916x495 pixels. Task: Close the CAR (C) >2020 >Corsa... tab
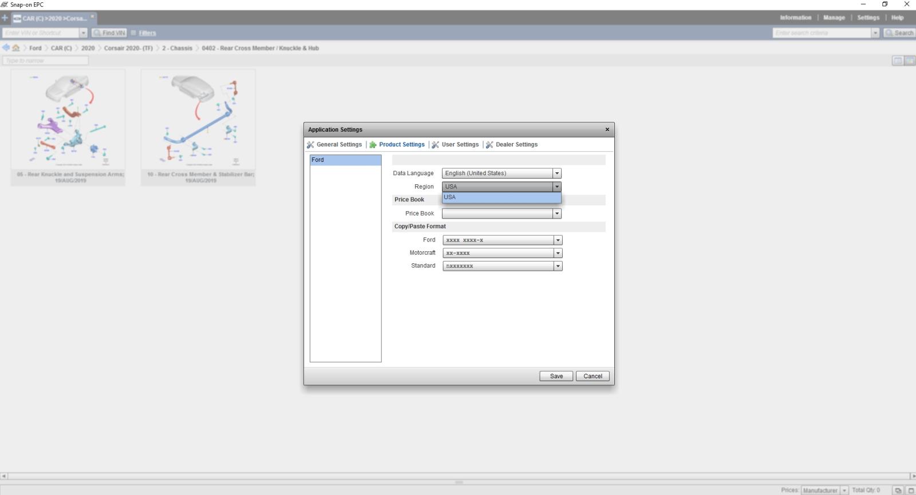pyautogui.click(x=92, y=16)
